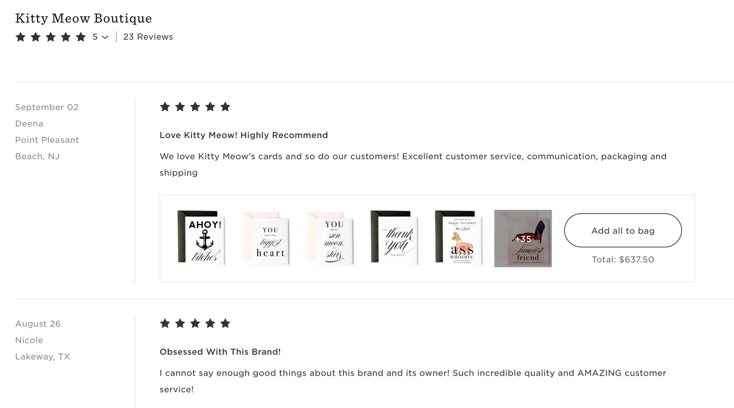Click the 'Kitty Meow Boutique' store name
Image resolution: width=734 pixels, height=408 pixels.
(83, 18)
